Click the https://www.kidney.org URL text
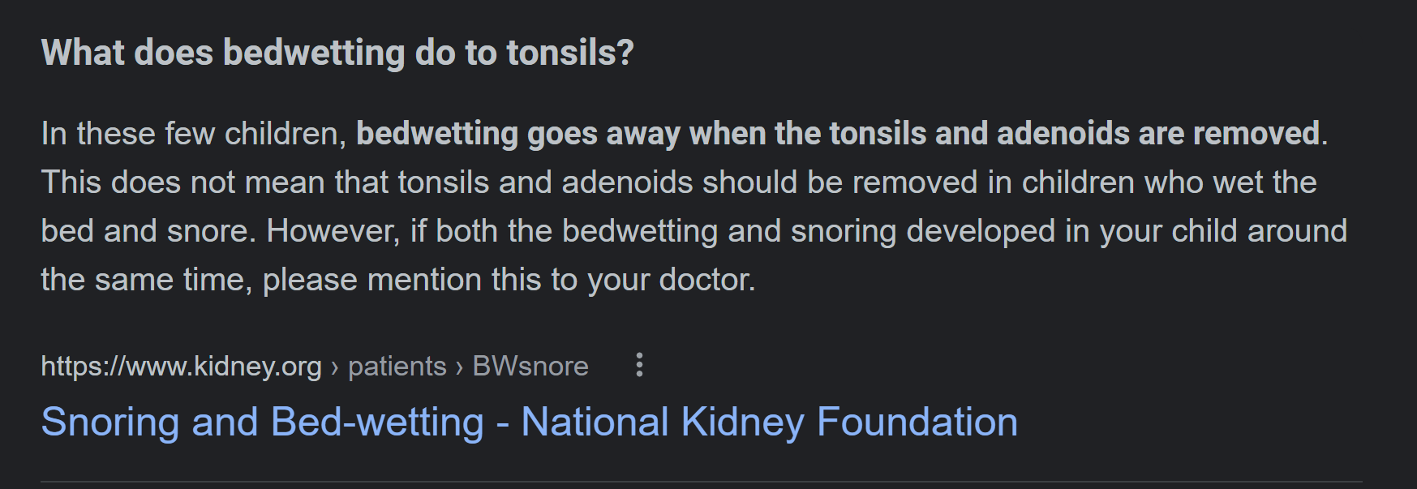This screenshot has height=489, width=1417. coord(181,367)
